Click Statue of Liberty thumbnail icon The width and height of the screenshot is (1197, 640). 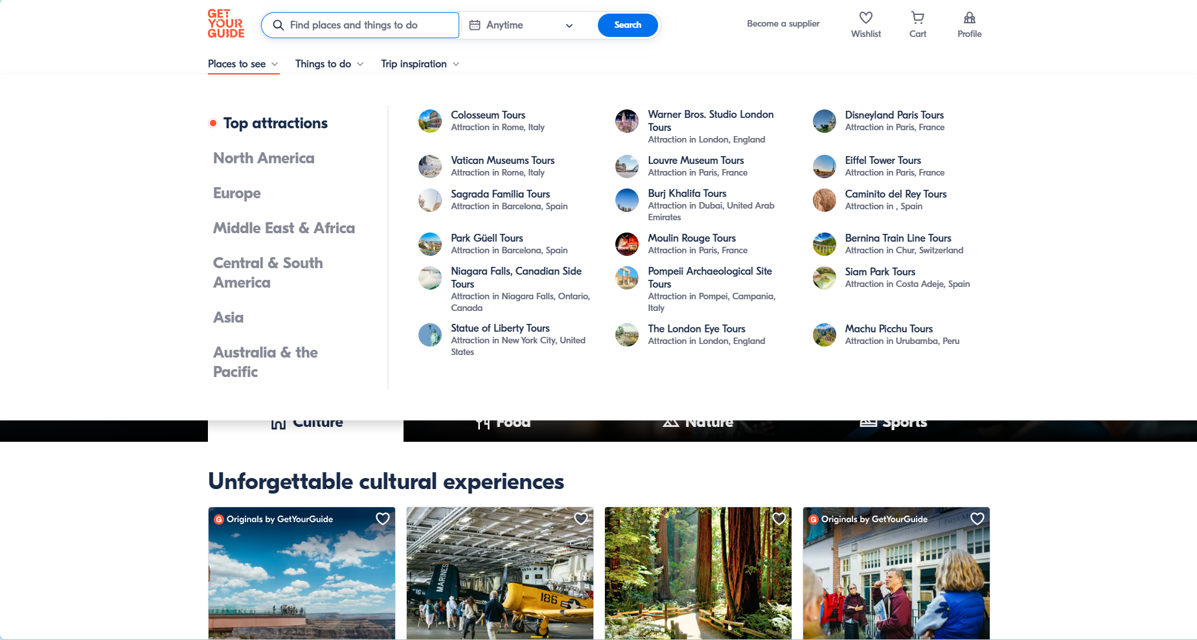430,335
